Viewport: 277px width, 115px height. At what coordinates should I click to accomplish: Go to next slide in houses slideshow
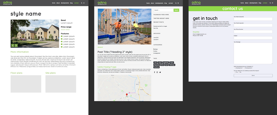[x=16, y=45]
